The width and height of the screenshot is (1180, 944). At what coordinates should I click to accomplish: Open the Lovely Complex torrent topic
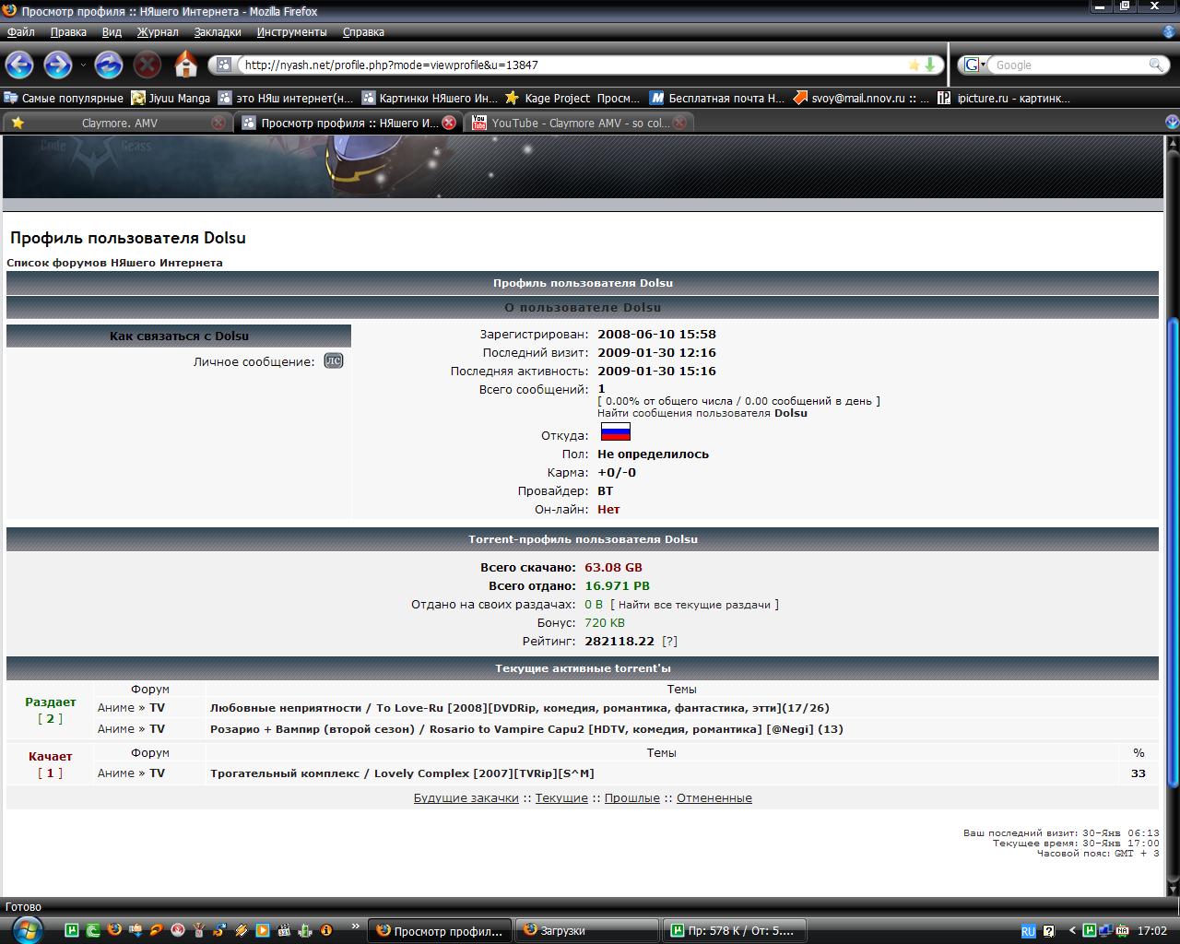402,773
